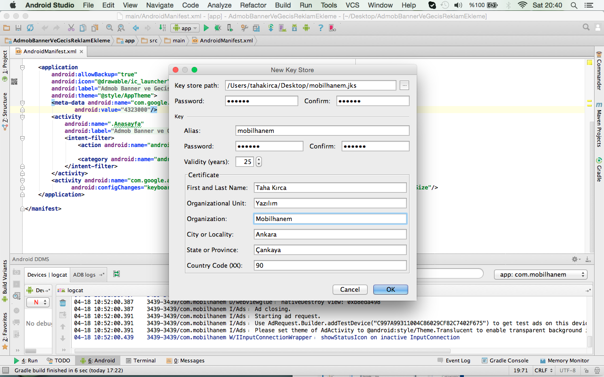This screenshot has width=604, height=377.
Task: Click the Copy toolbar icon
Action: point(83,28)
